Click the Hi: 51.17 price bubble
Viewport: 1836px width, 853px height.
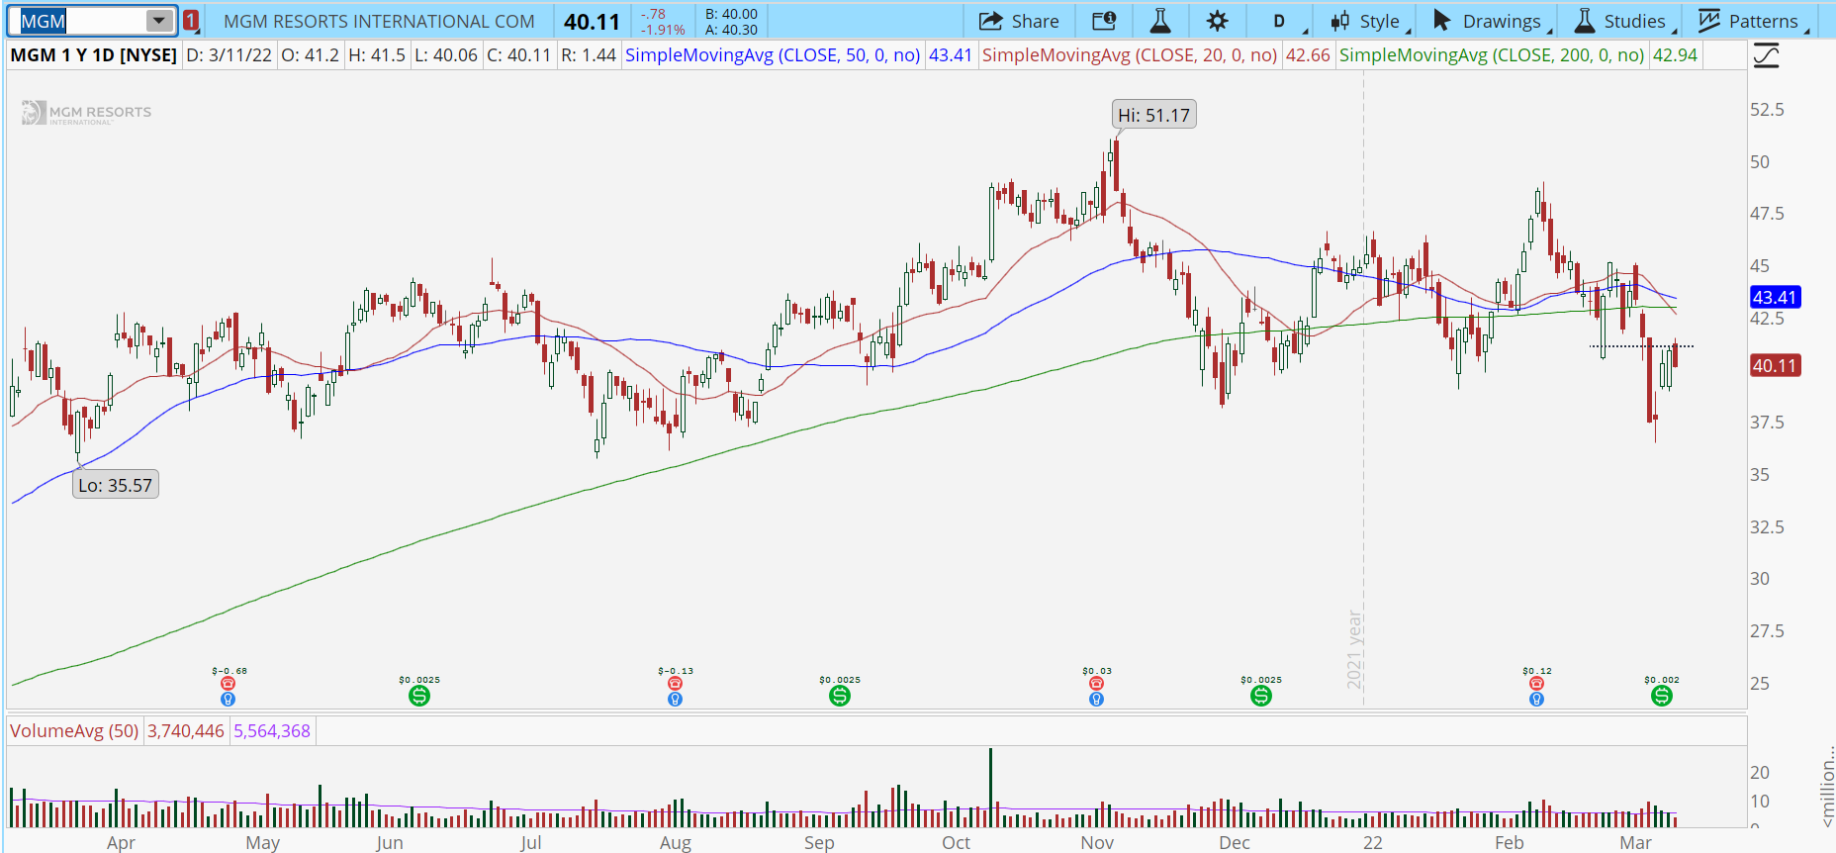(x=1153, y=115)
